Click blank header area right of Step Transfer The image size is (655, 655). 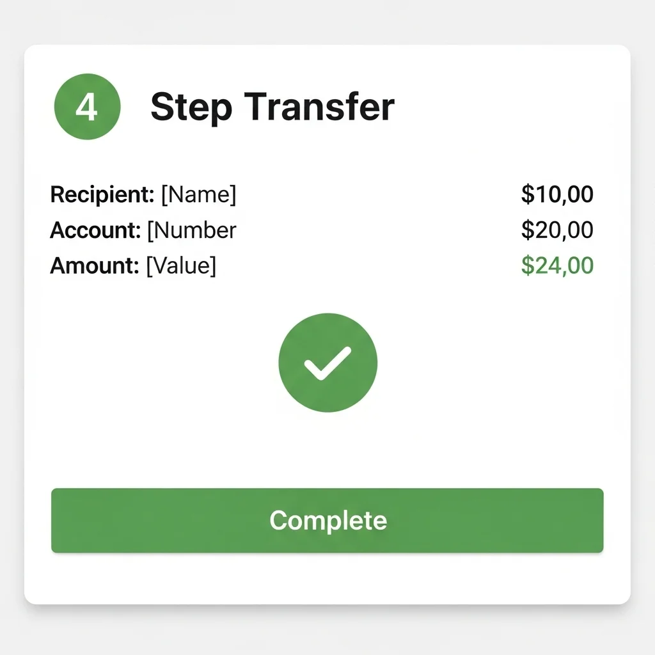pos(512,107)
